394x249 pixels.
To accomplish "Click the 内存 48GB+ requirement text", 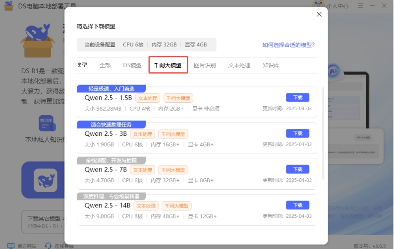I will 165,216.
